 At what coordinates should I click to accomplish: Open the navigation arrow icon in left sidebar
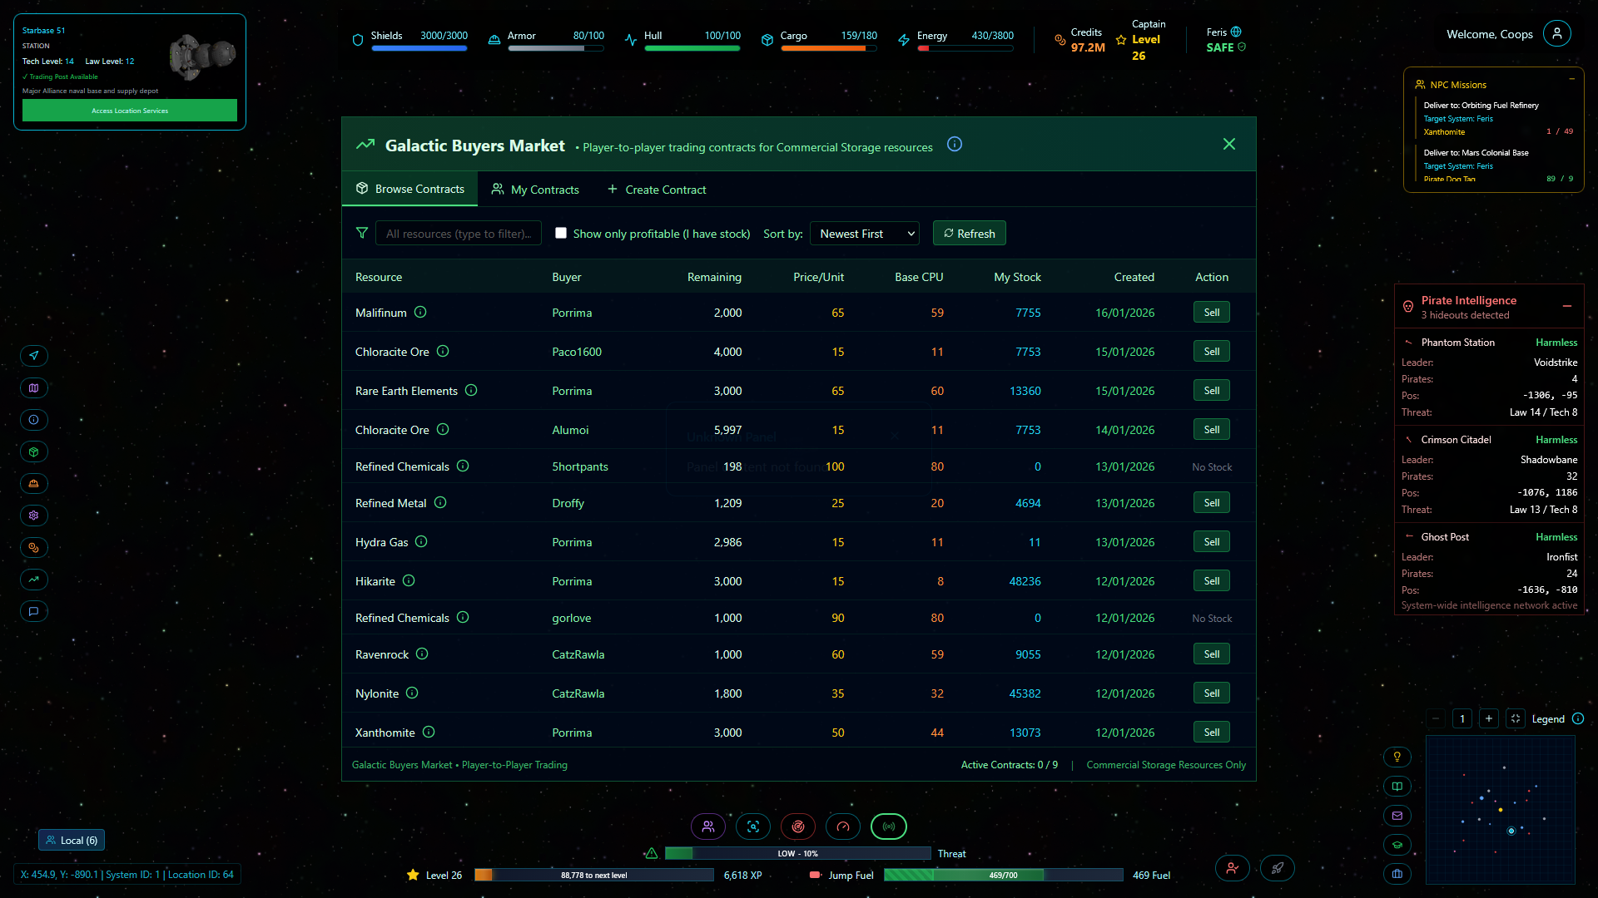click(x=34, y=356)
